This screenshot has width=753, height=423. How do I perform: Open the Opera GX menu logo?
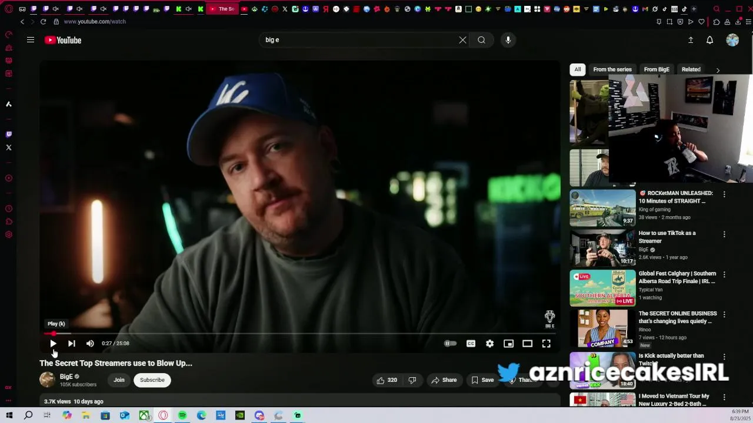coord(9,9)
